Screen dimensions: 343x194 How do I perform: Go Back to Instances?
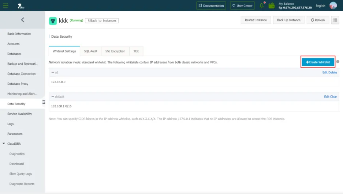tap(102, 20)
